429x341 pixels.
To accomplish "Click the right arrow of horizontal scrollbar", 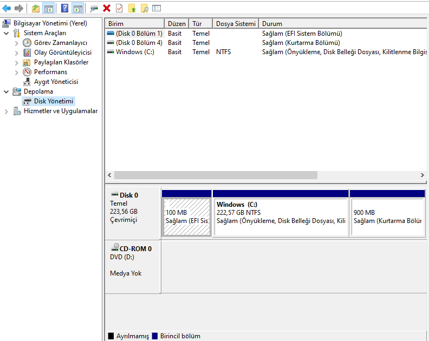I will pyautogui.click(x=422, y=175).
